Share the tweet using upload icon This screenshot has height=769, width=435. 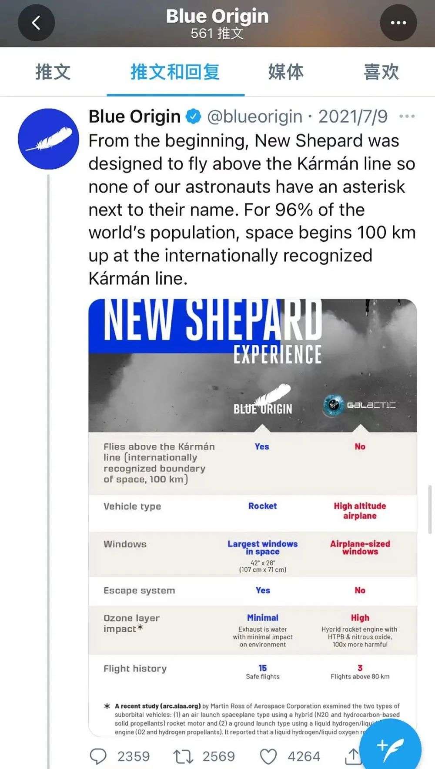pyautogui.click(x=353, y=756)
